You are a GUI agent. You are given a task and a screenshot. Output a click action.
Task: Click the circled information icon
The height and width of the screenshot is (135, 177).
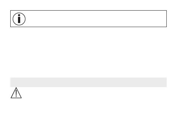coord(19,19)
